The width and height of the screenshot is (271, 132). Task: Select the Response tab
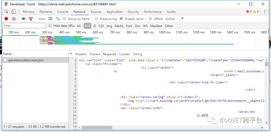(x=109, y=54)
